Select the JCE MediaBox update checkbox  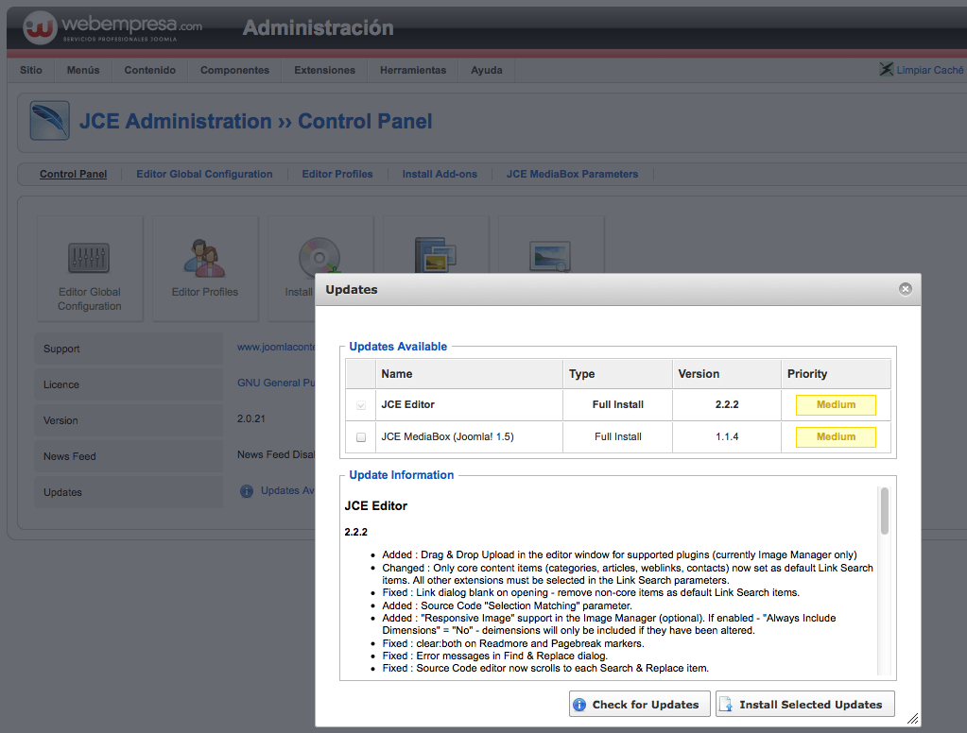pyautogui.click(x=361, y=437)
